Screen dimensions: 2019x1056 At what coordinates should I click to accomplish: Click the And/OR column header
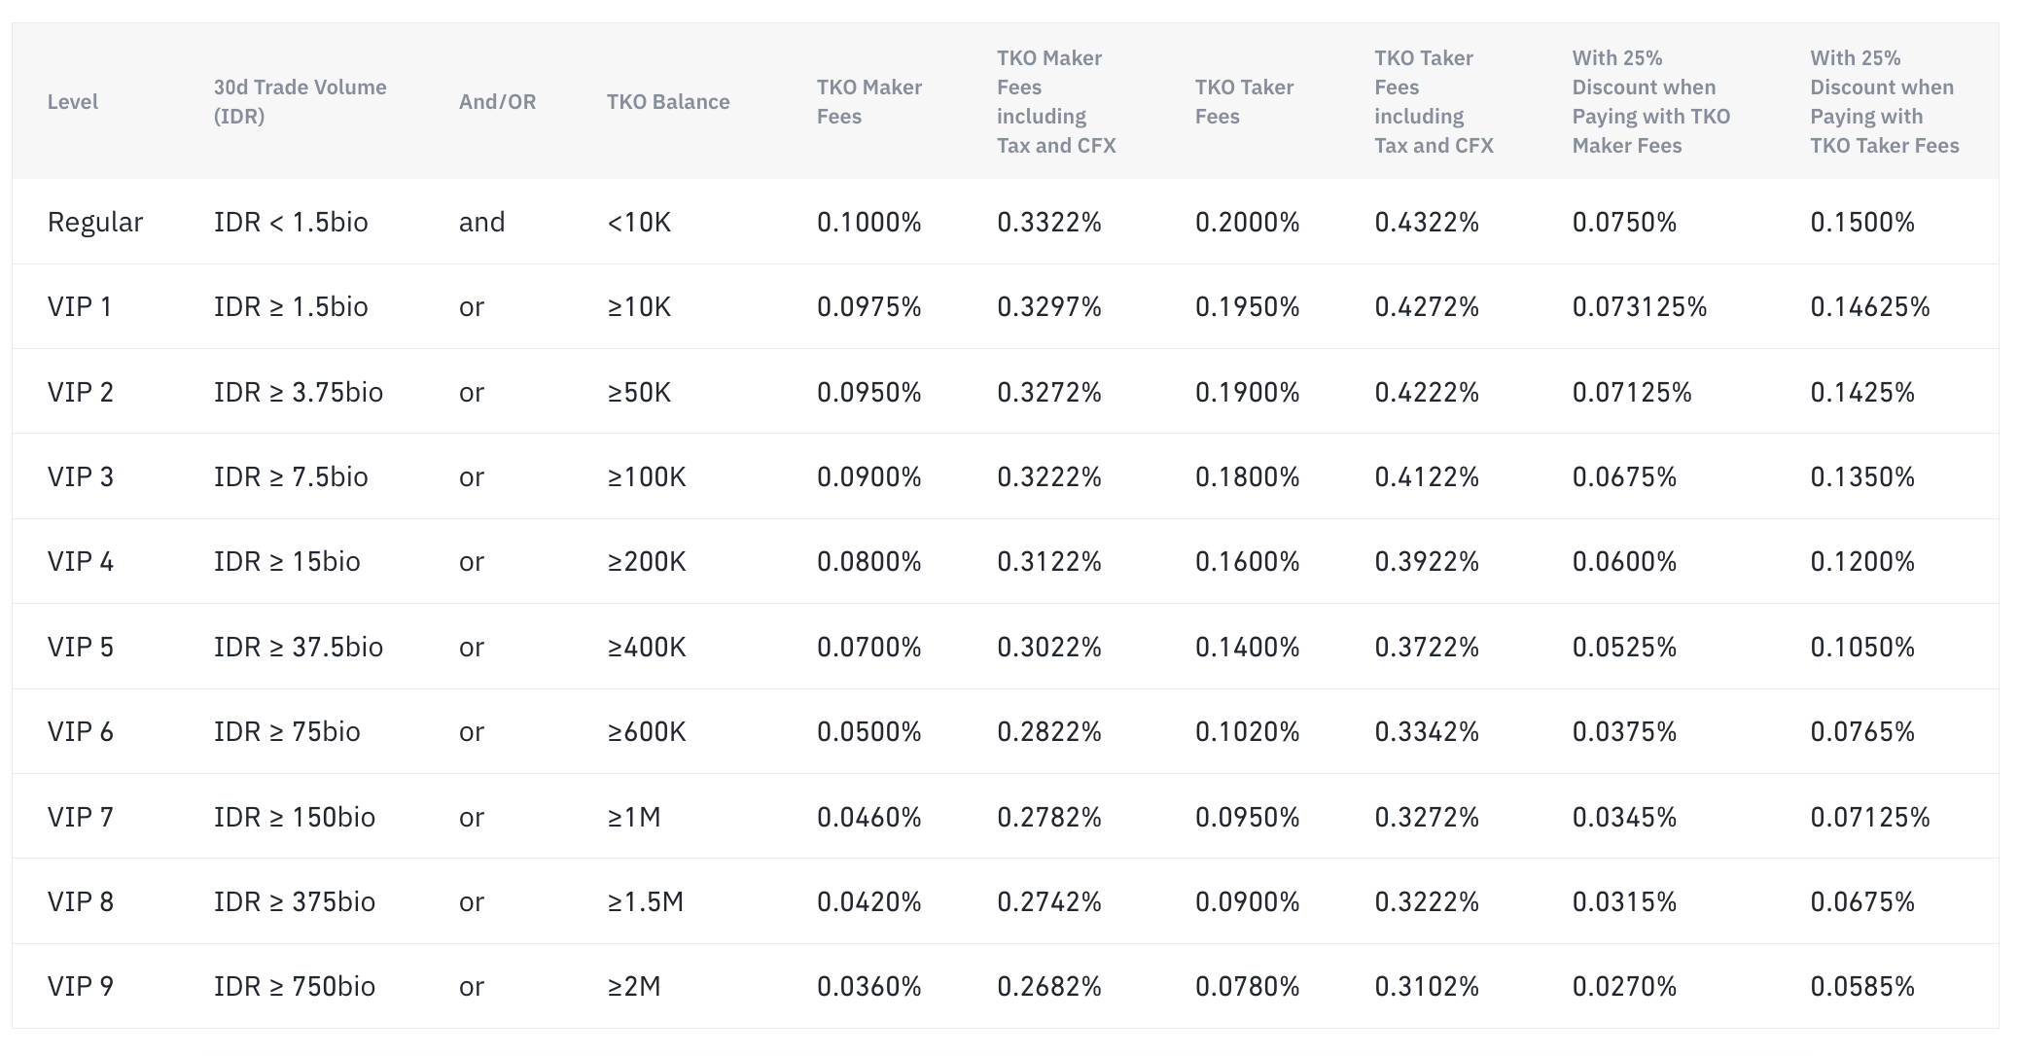point(497,101)
